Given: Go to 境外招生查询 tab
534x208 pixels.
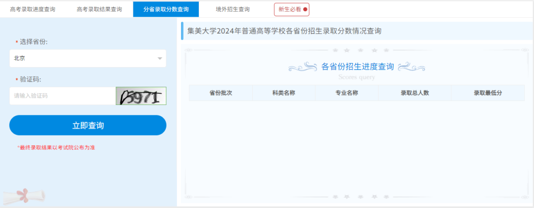Looking at the screenshot, I should tap(232, 9).
